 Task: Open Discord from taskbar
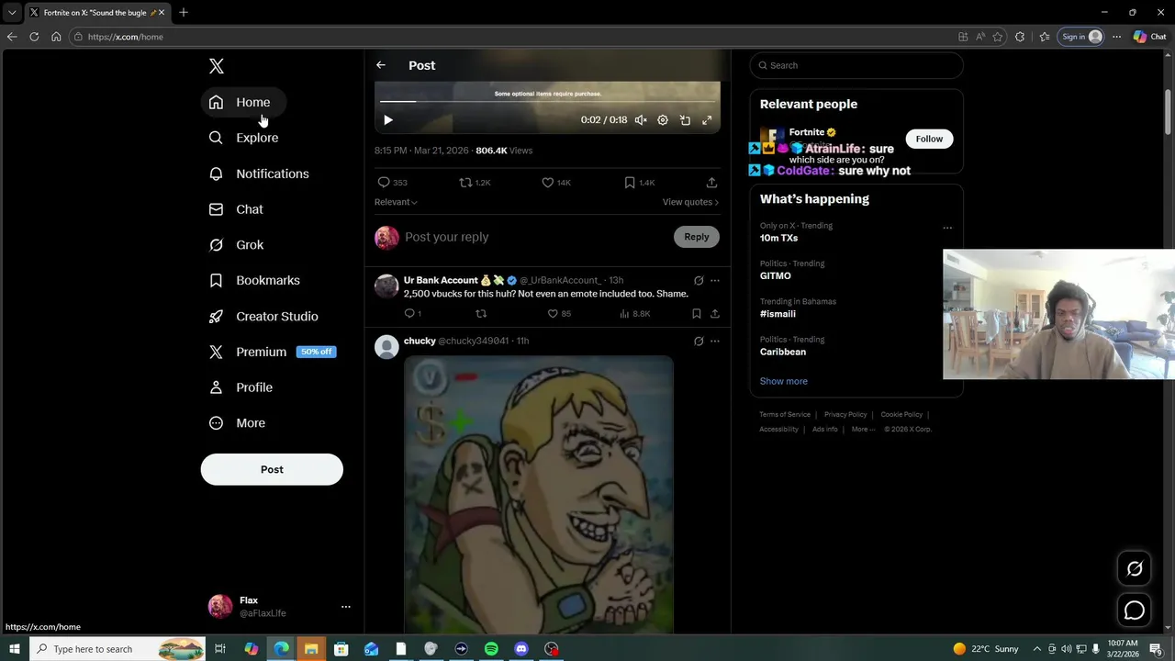[521, 649]
